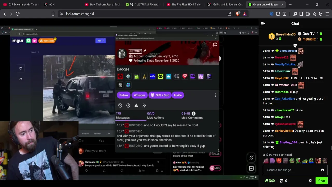332x187 pixels.
Task: Click the Follow button on user card
Action: pyautogui.click(x=124, y=95)
